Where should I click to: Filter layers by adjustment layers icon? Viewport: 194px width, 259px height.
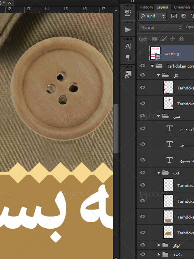pyautogui.click(x=183, y=16)
